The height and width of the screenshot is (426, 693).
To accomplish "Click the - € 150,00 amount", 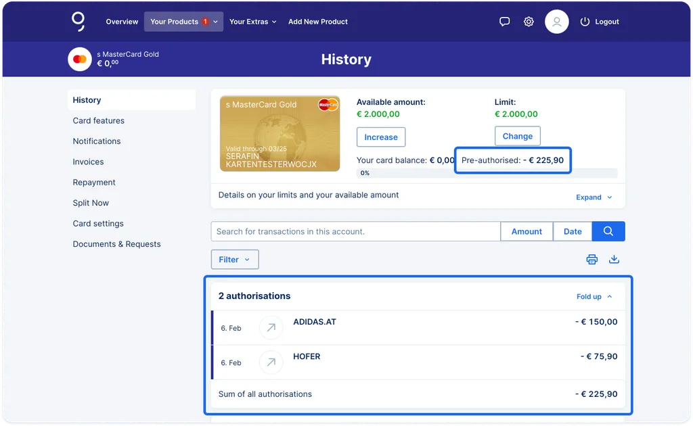I will (596, 322).
